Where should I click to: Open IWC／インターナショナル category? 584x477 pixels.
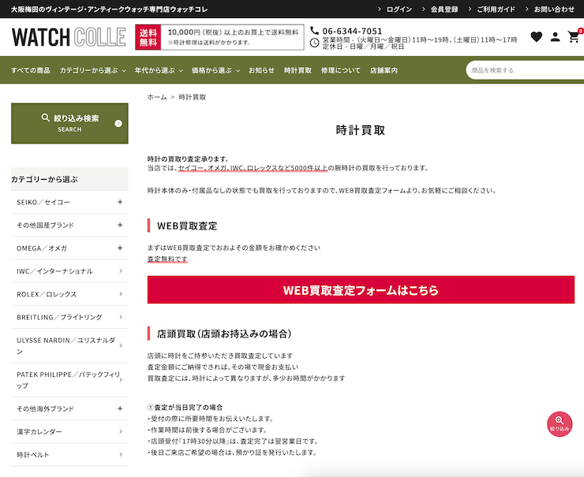pos(69,271)
